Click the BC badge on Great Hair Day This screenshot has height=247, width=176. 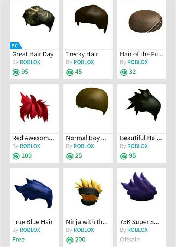pos(16,46)
